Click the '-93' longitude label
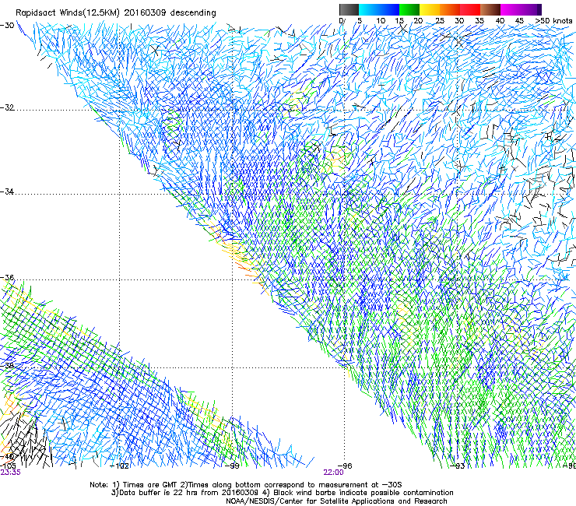The width and height of the screenshot is (576, 506). pos(458,466)
